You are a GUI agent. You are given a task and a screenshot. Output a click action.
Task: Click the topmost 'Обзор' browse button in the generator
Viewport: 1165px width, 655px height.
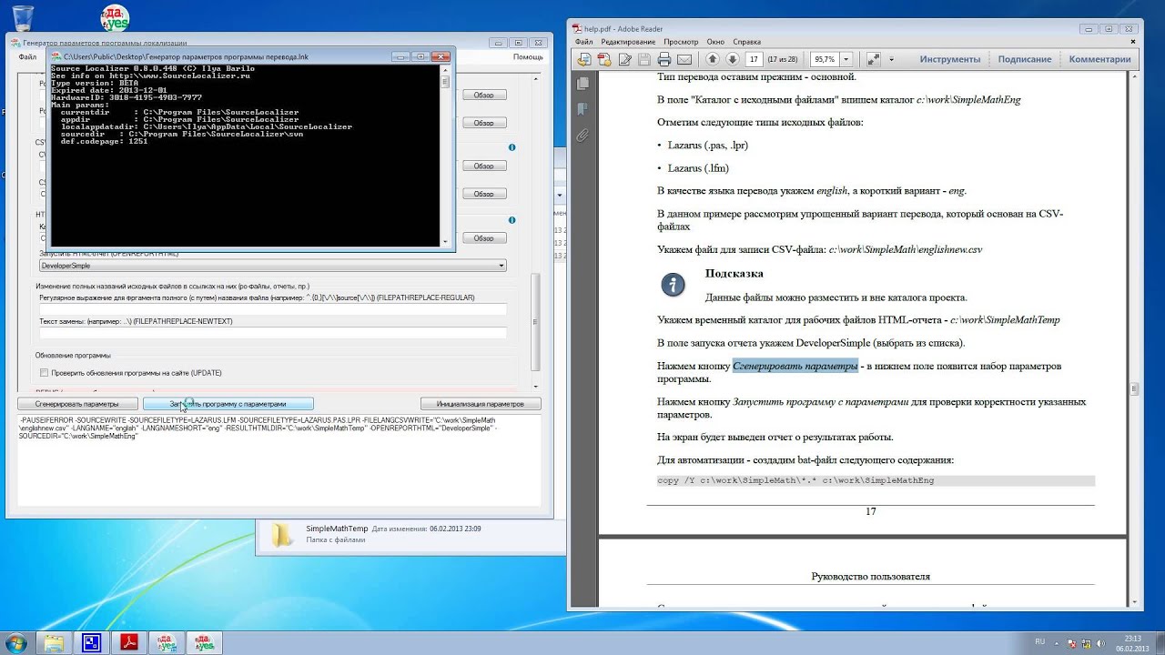click(484, 95)
